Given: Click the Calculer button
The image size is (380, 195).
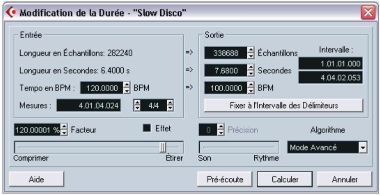Looking at the screenshot, I should [x=285, y=179].
